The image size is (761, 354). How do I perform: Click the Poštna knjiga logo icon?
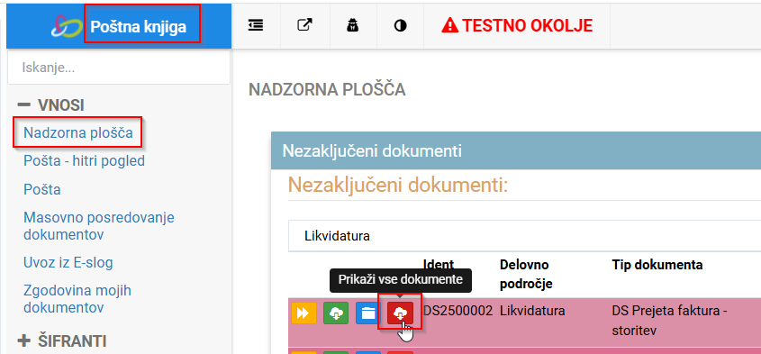pos(67,26)
